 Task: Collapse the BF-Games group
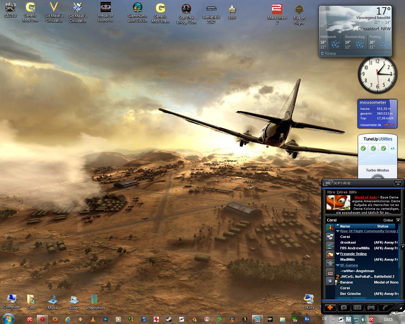[x=338, y=265]
